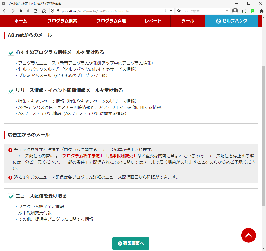Bookmark this page with the bookmark icon
Screen dimensions: 266x251
pyautogui.click(x=165, y=11)
